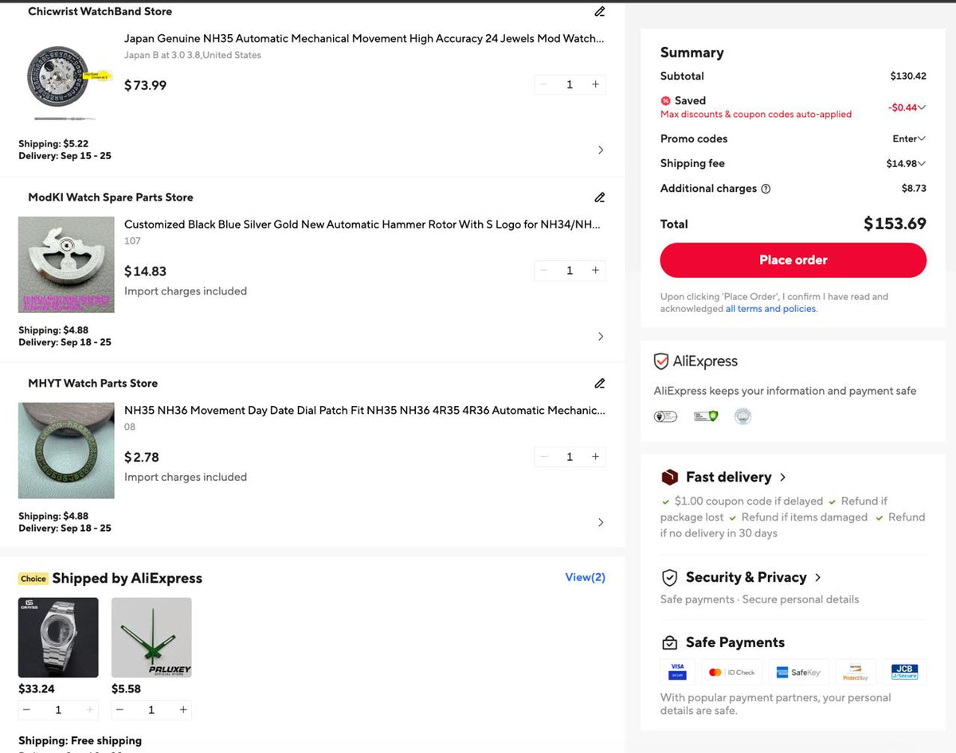Click the Mastercard ID Check logo
956x753 pixels.
tap(732, 673)
